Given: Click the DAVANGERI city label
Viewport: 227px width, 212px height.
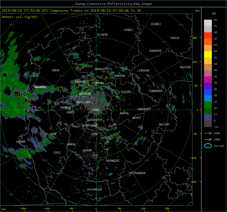Looking at the screenshot, I should 113,161.
